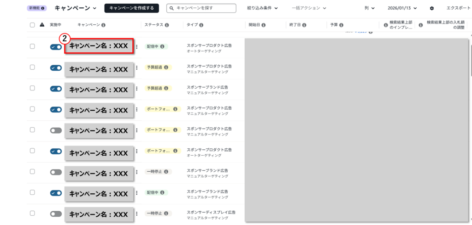Open three-dot menu of 配信中 スポンサーブランド広告 campaign

pos(136,192)
